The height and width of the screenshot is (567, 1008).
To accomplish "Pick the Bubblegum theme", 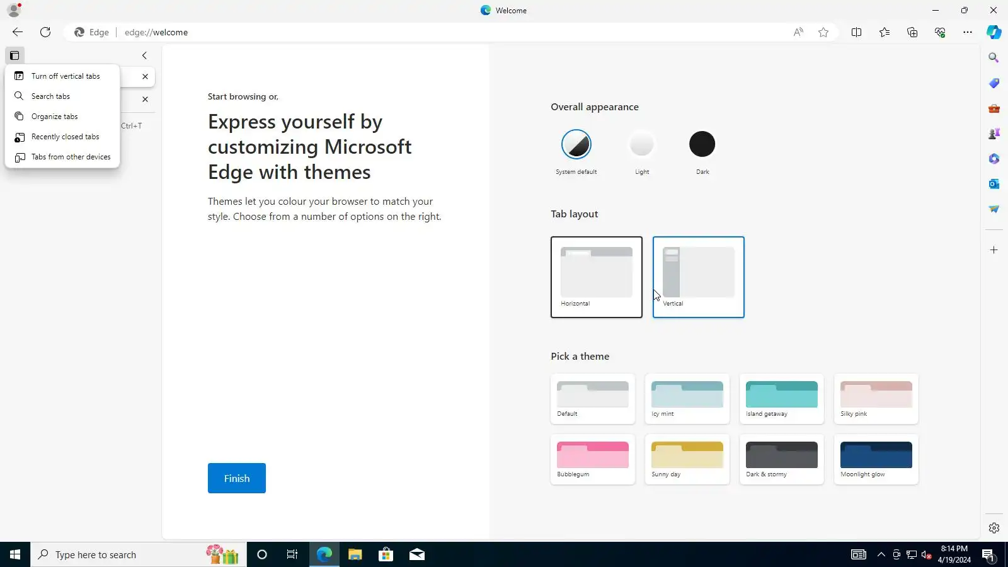I will (593, 459).
